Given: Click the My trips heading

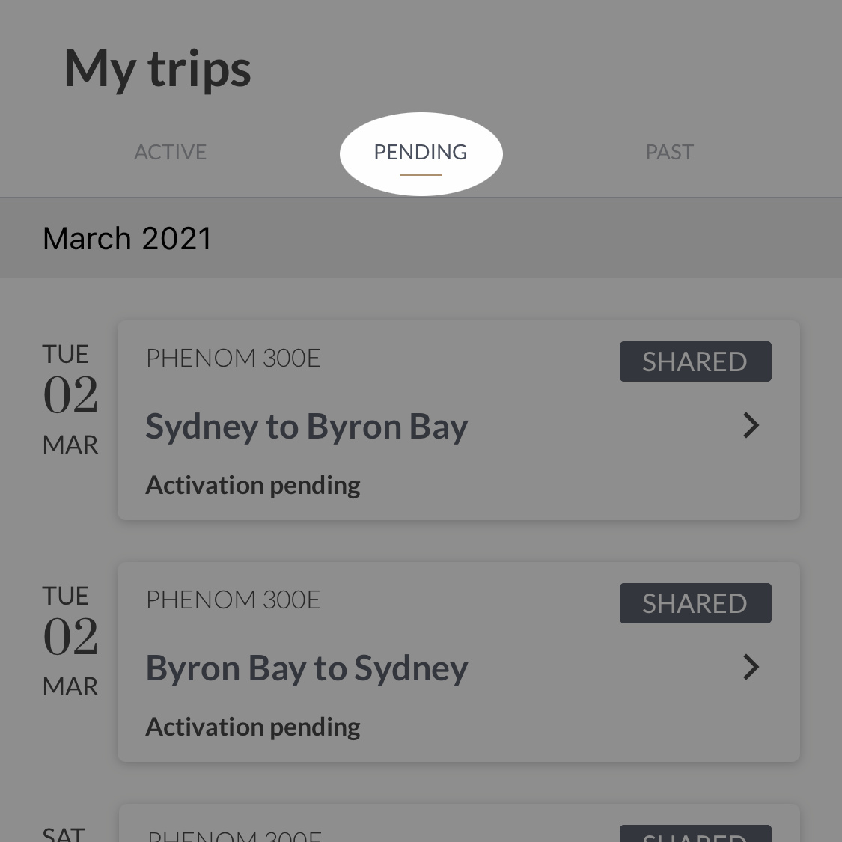Looking at the screenshot, I should pyautogui.click(x=157, y=69).
